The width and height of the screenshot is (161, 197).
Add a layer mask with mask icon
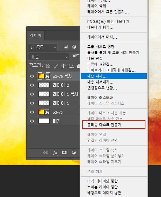[64, 152]
